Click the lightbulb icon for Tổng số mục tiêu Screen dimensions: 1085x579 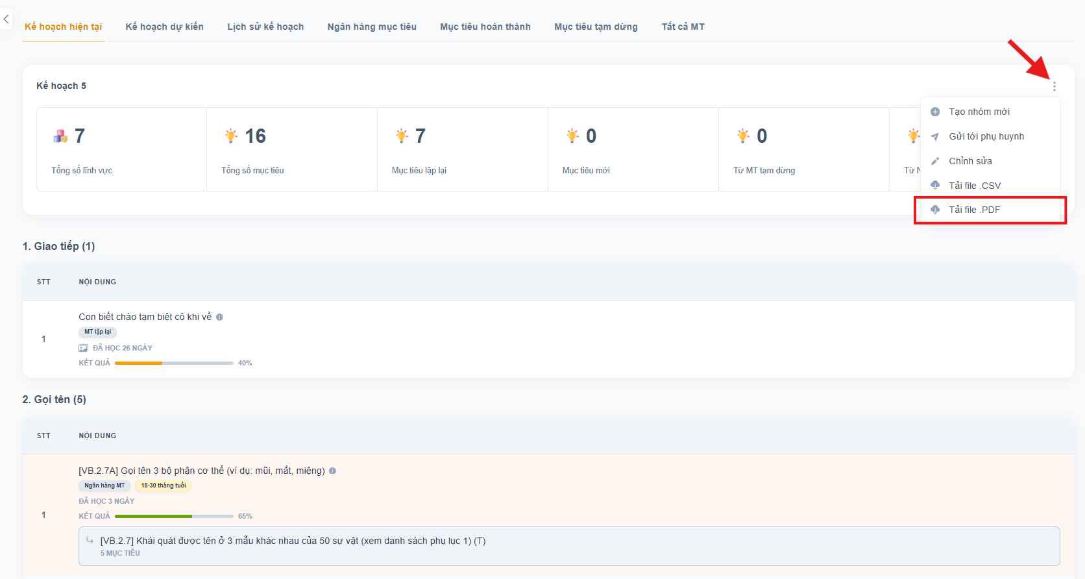(231, 136)
